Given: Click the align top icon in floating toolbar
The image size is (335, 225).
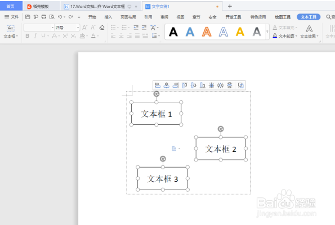Looking at the screenshot, I should 184,85.
